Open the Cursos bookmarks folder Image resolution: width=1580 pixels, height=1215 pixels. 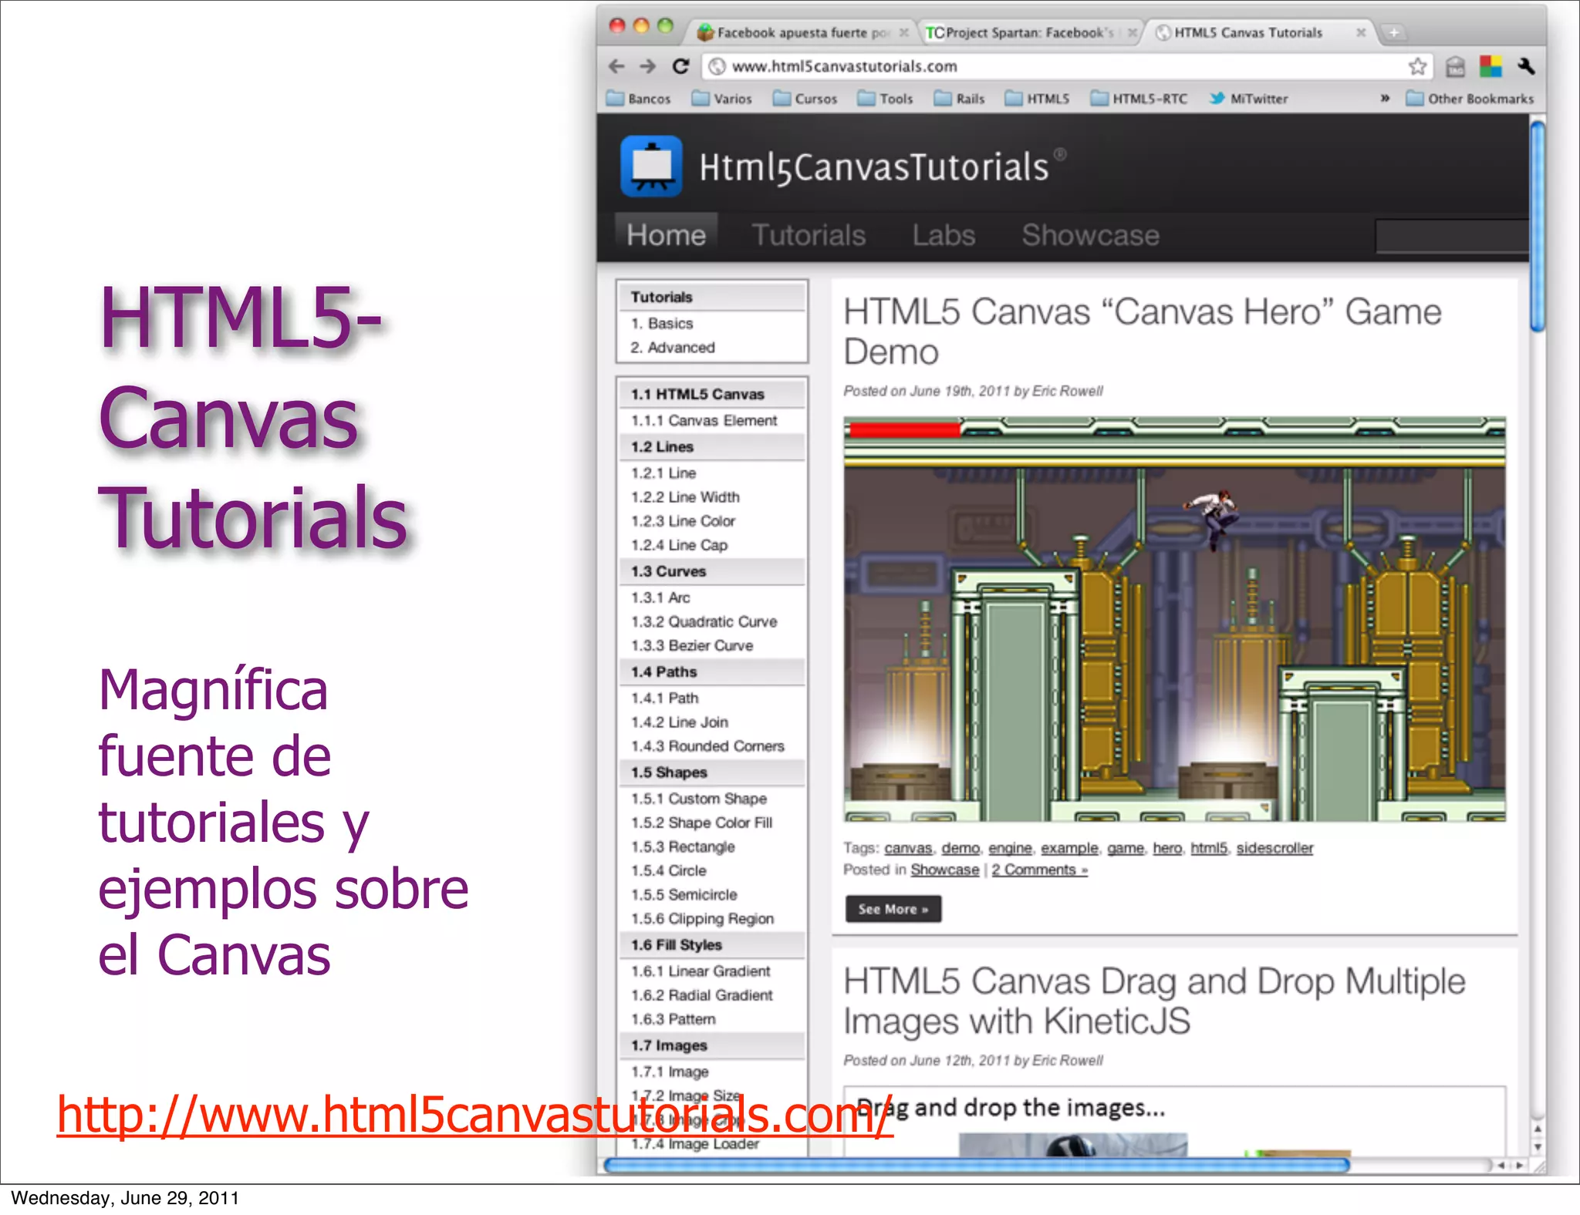coord(805,99)
